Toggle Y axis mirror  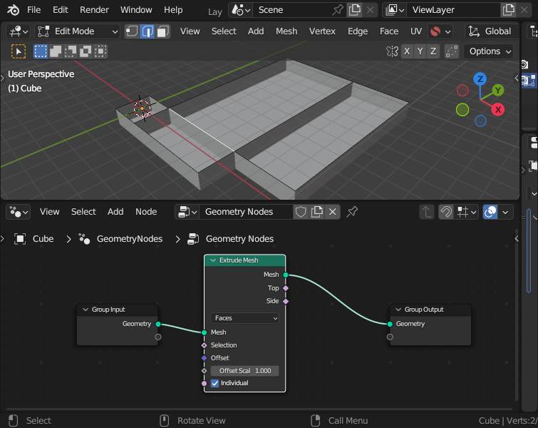(420, 51)
